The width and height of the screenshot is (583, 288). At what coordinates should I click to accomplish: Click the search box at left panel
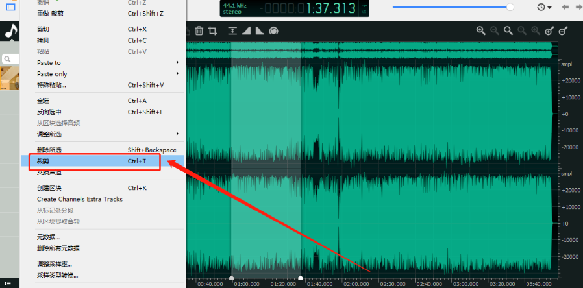pyautogui.click(x=10, y=59)
